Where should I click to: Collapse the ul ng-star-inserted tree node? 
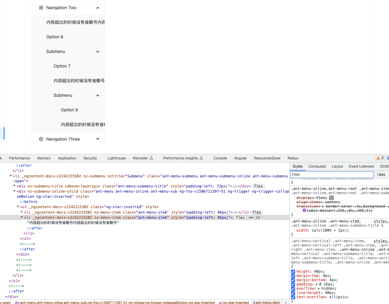pyautogui.click(x=18, y=207)
